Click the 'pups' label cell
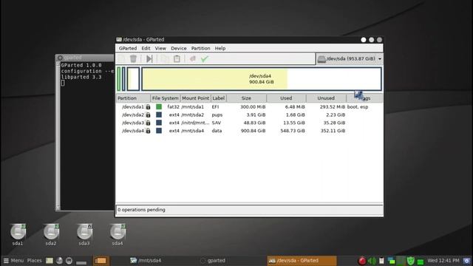Screen dimensions: 473x266 (x=217, y=115)
